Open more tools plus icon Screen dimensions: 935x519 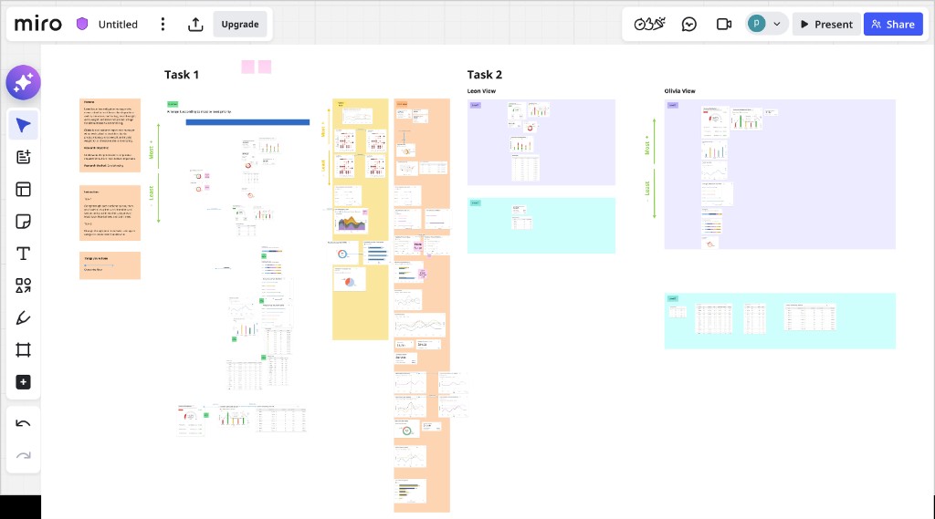click(x=23, y=382)
